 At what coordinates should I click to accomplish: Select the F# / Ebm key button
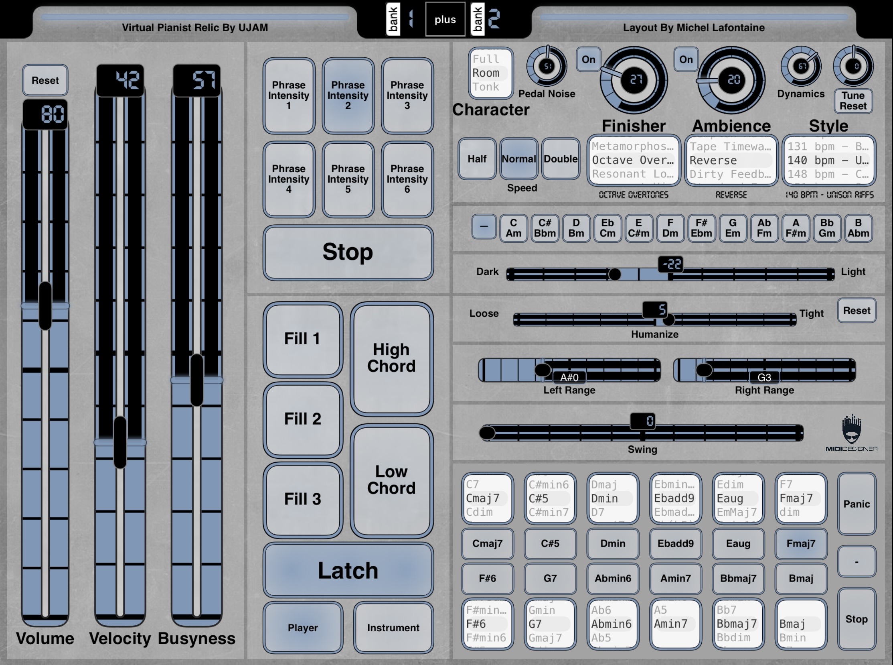coord(701,228)
